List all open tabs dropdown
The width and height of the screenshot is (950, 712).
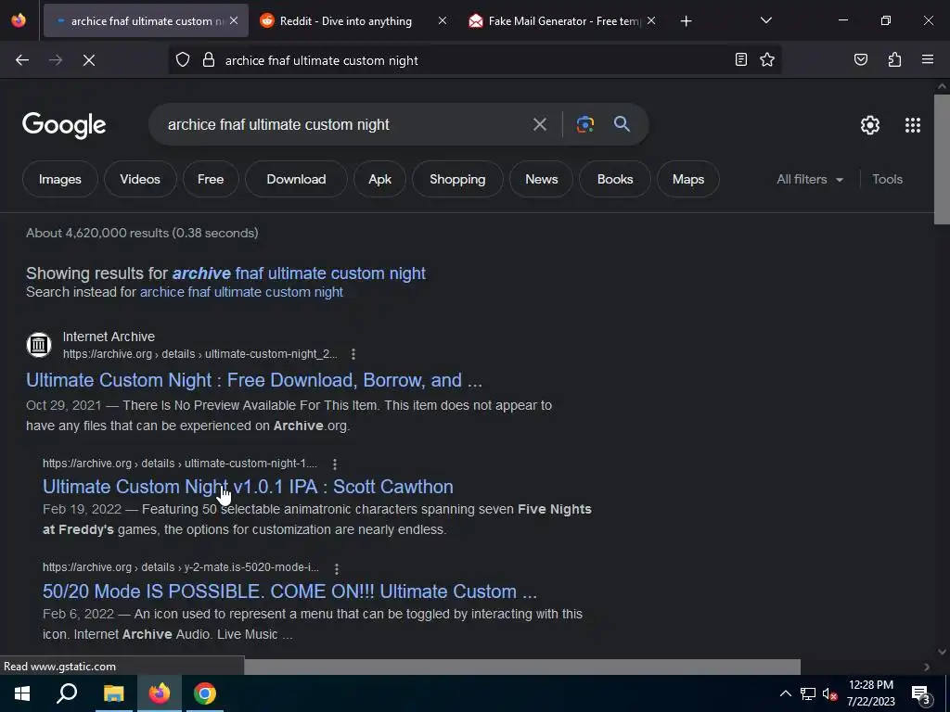(x=765, y=20)
